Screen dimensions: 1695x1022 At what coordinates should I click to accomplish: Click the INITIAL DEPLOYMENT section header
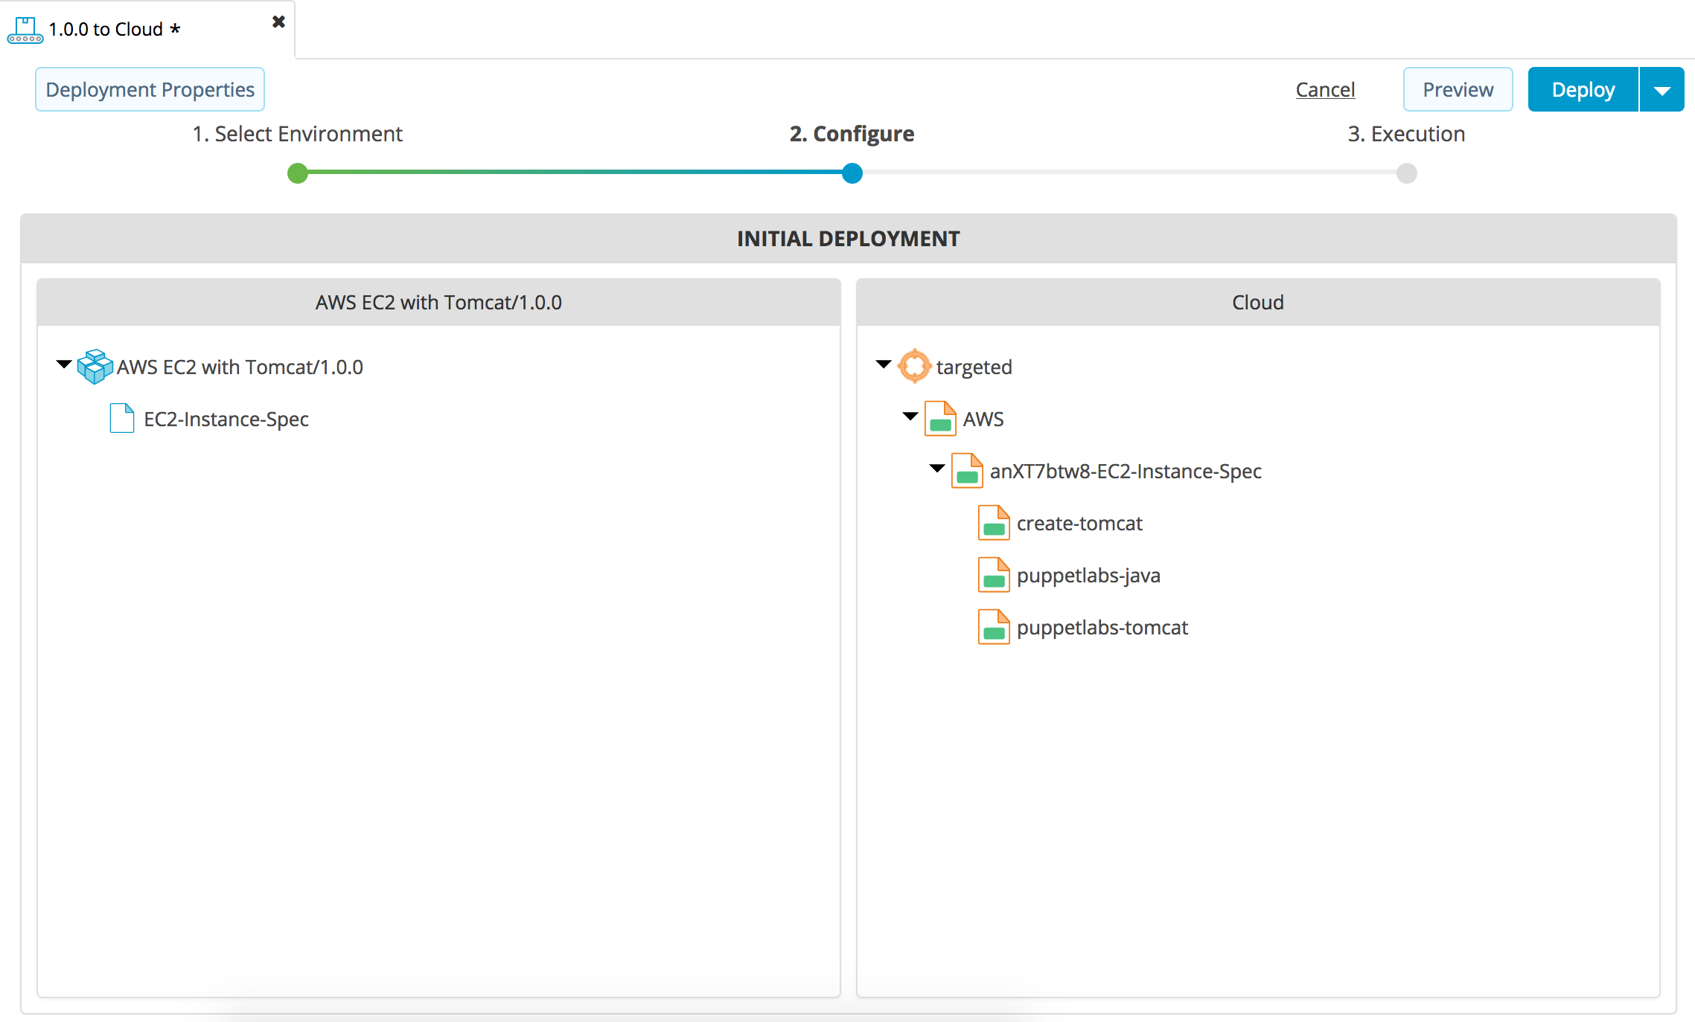pyautogui.click(x=849, y=239)
